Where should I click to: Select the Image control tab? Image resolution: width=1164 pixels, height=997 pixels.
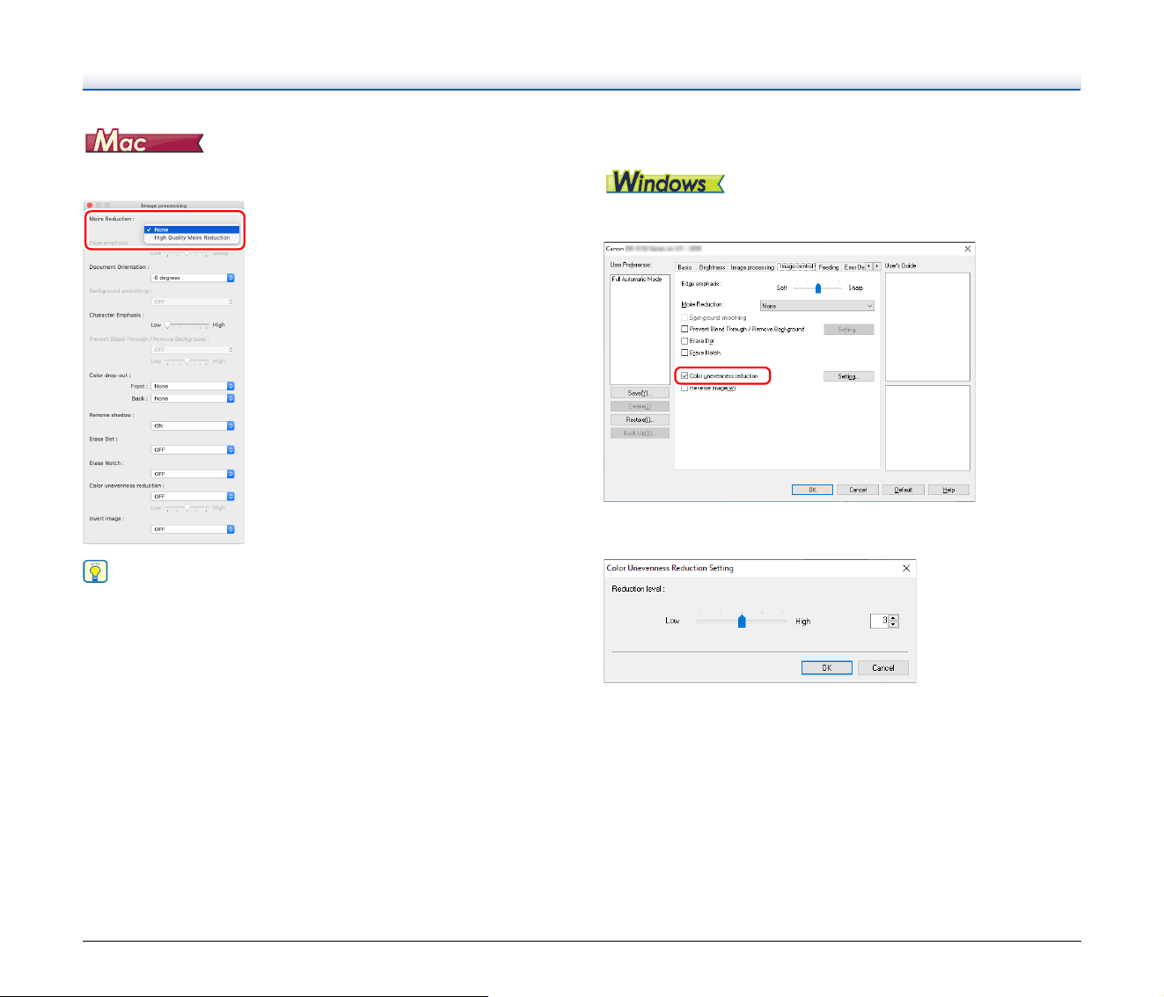point(797,266)
